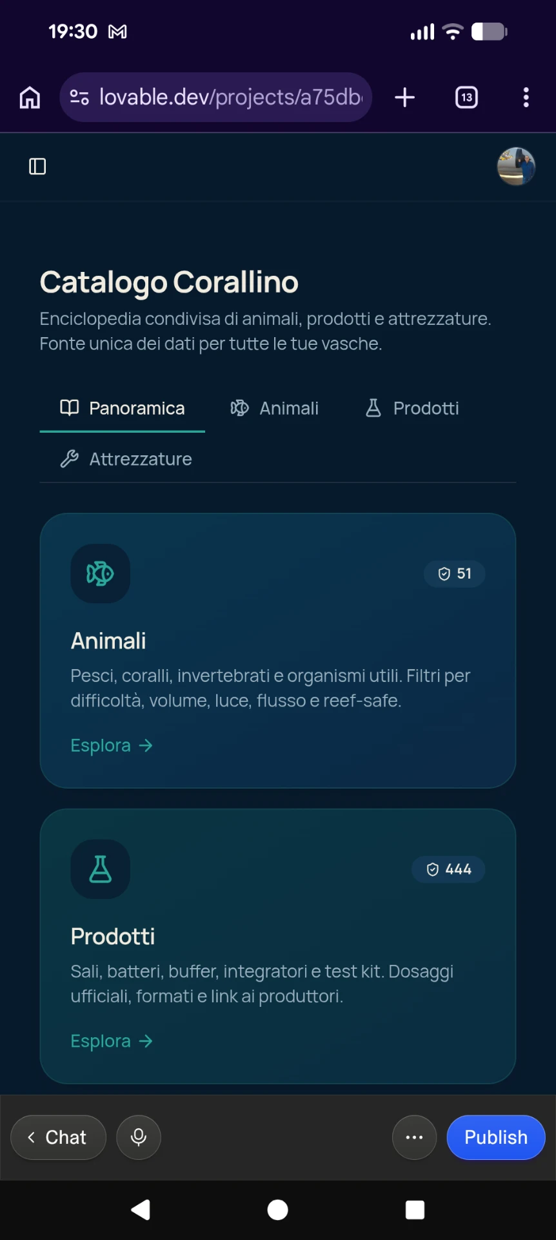Tap the site info icon in address bar
The image size is (556, 1240).
(79, 98)
